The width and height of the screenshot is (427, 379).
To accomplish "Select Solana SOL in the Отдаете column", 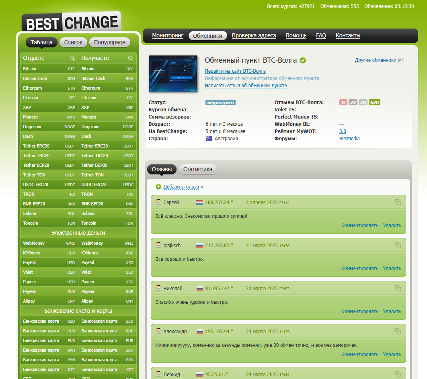I will (49, 214).
